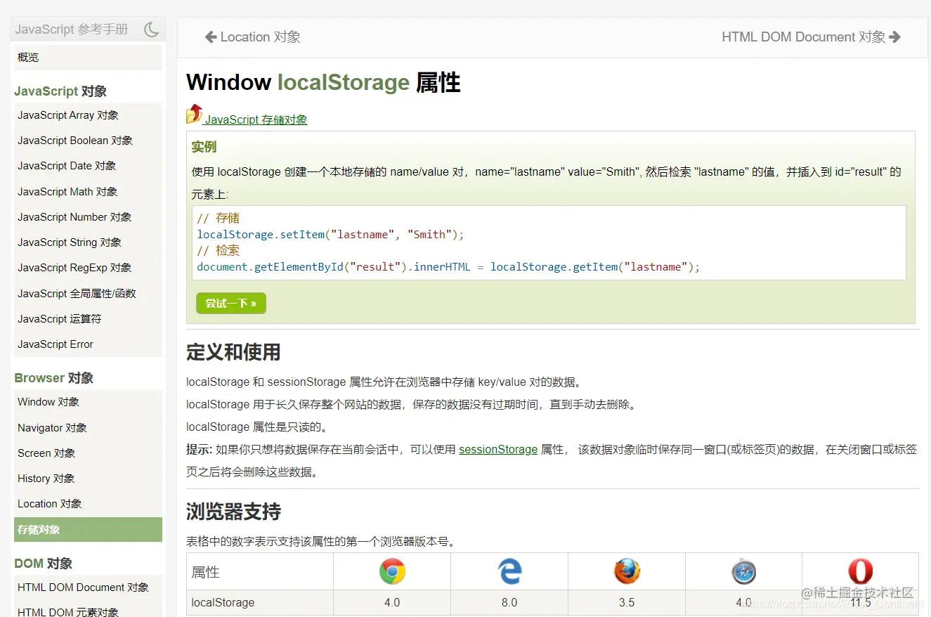Click the 实例 heading in example box
931x617 pixels.
click(204, 147)
